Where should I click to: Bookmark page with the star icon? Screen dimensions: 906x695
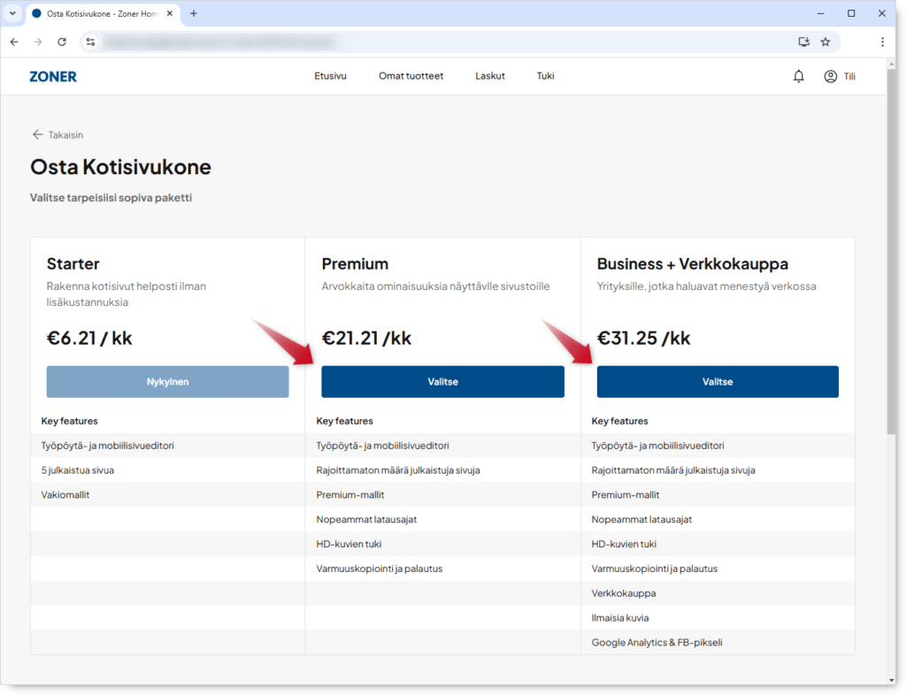(825, 42)
